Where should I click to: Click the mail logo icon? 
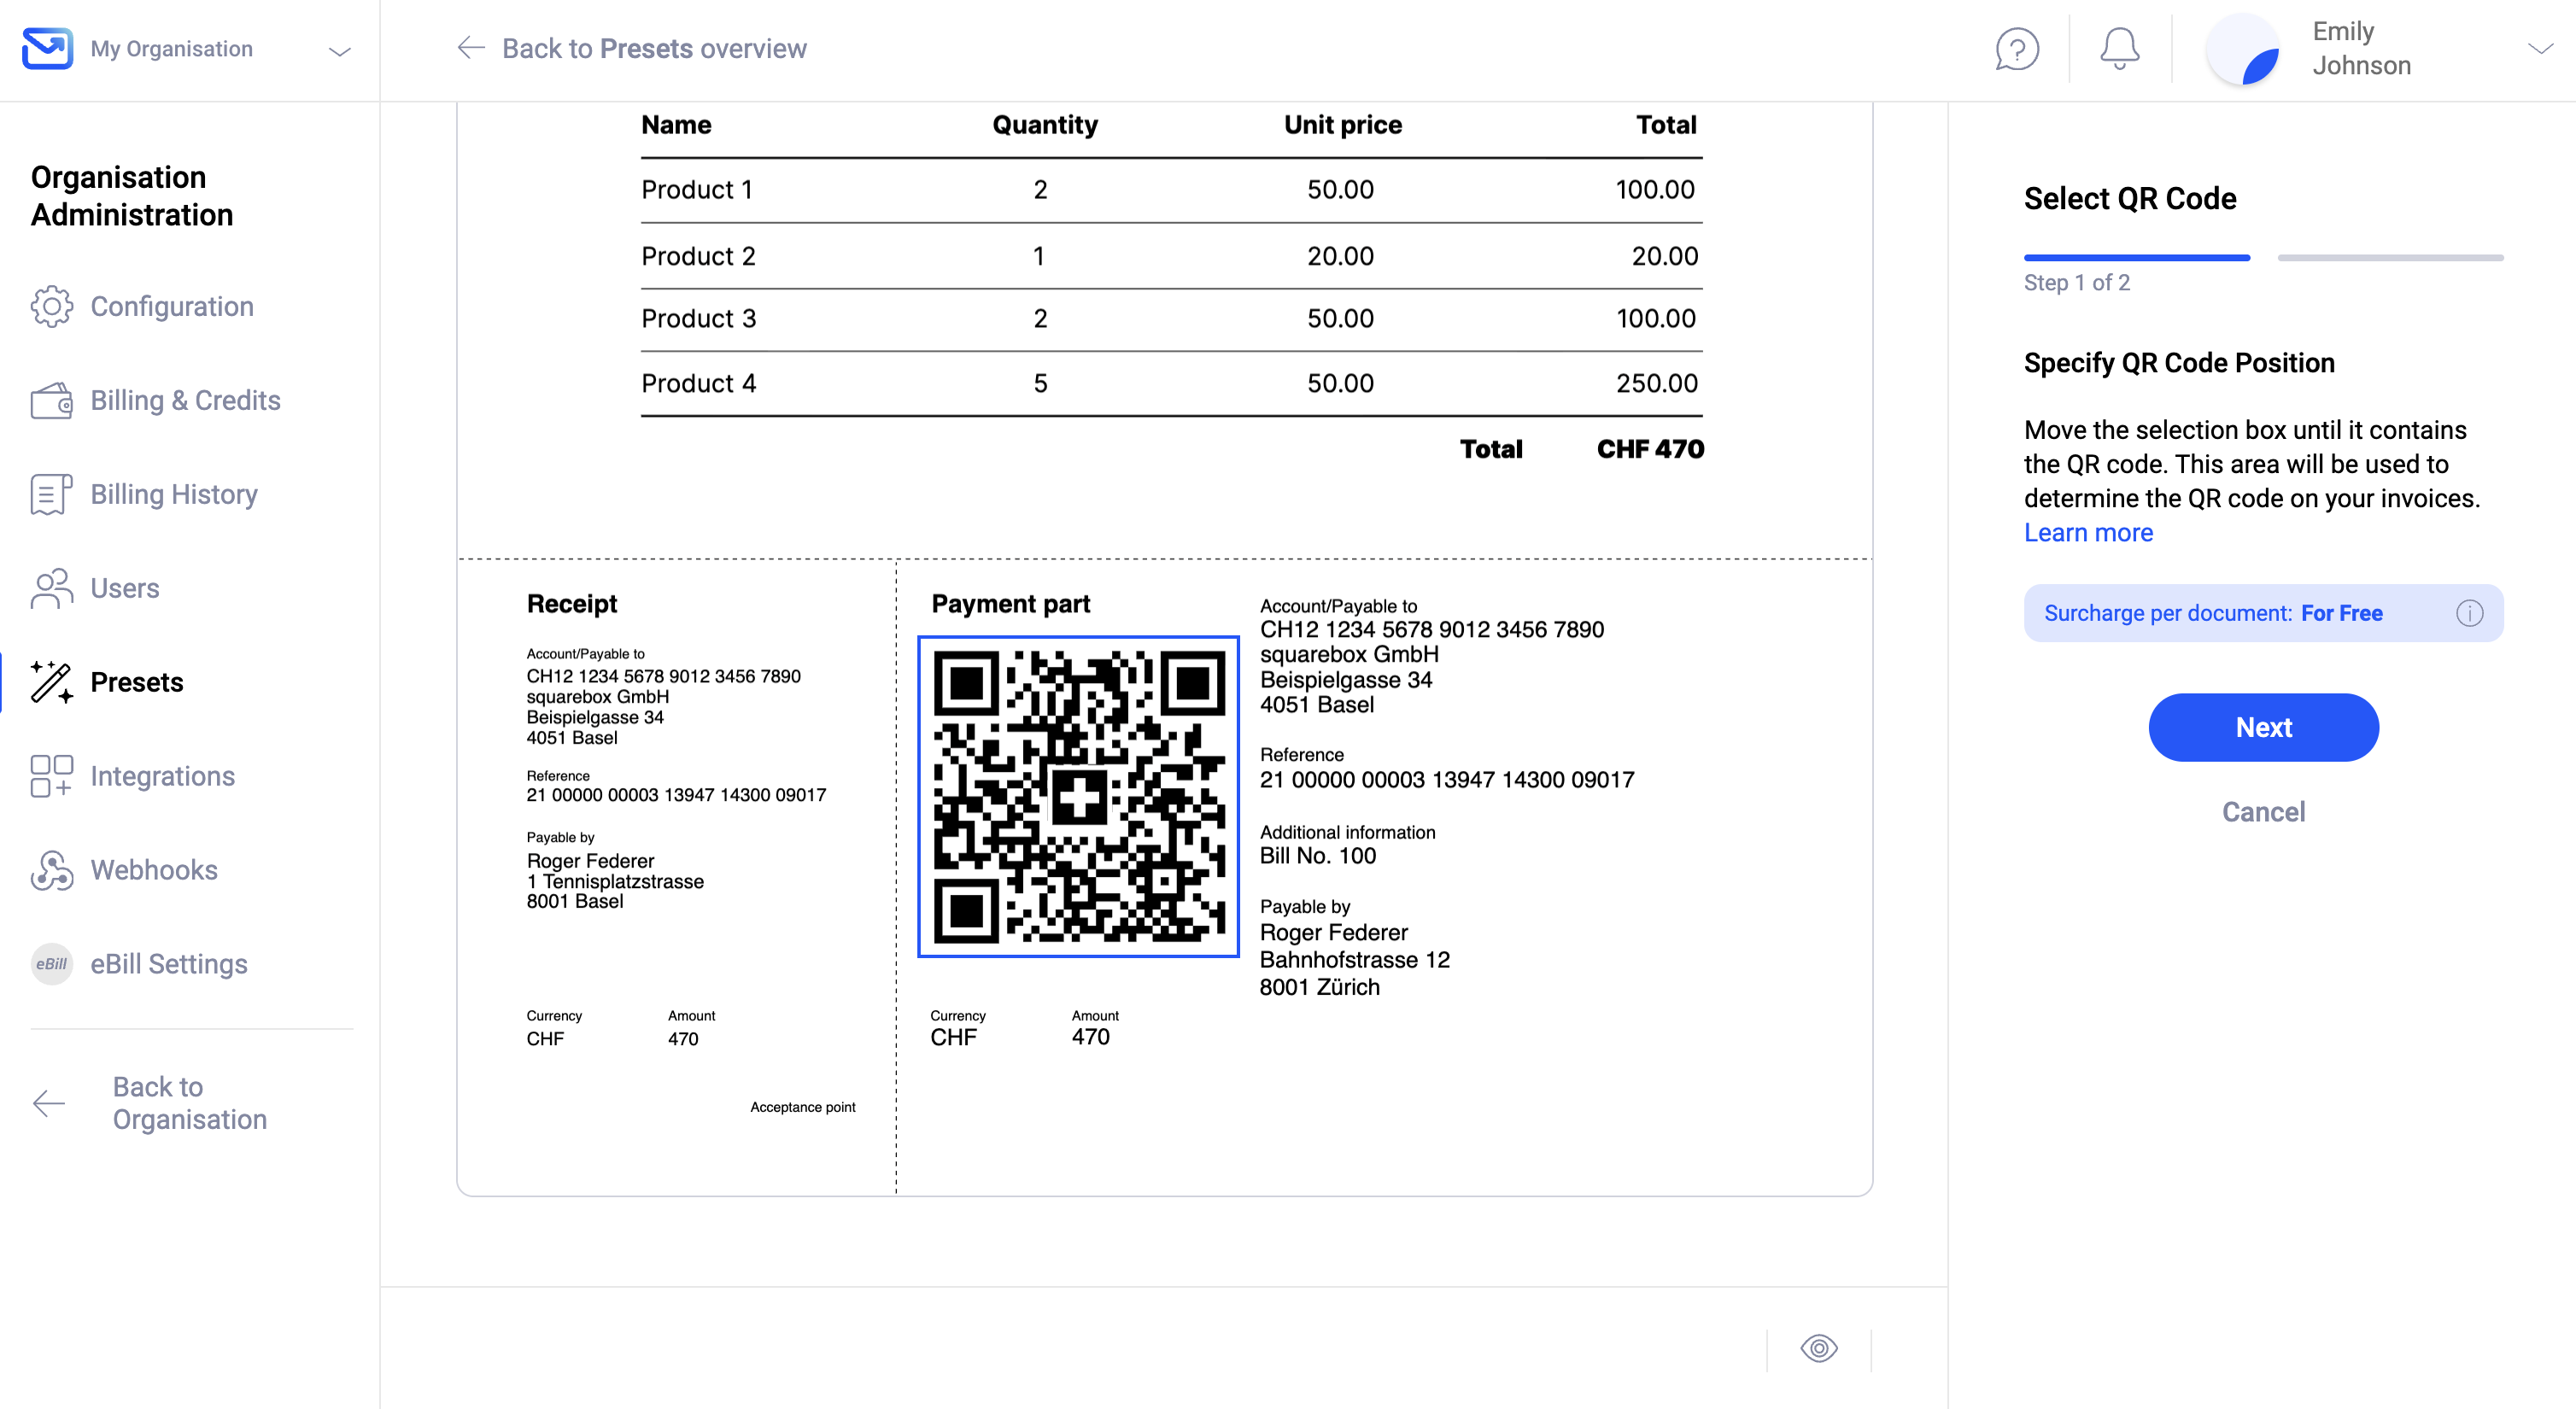tap(47, 48)
